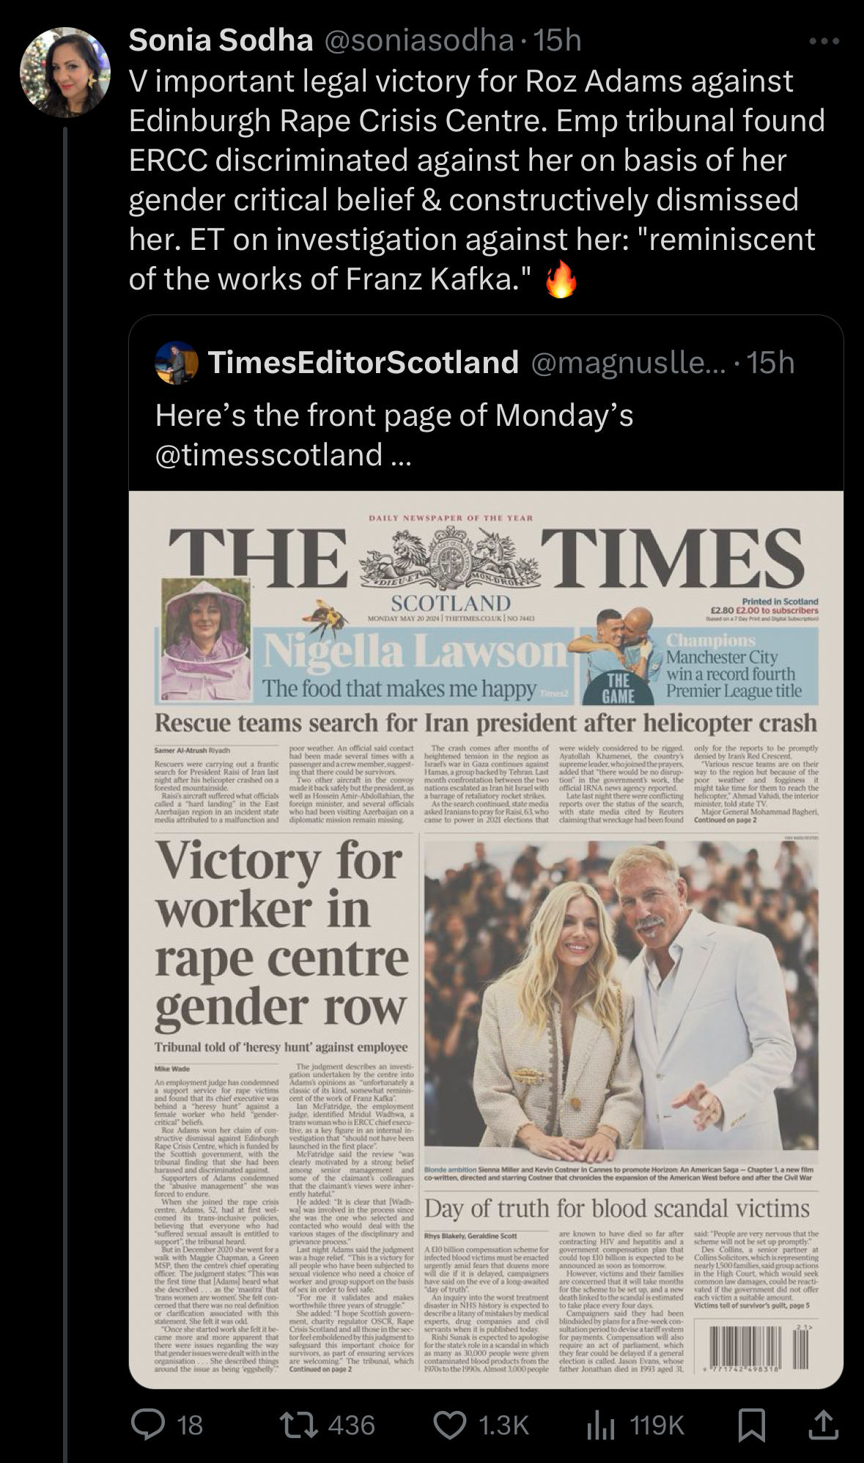The height and width of the screenshot is (1463, 864).
Task: Click the 436 repost count
Action: pos(352,1425)
